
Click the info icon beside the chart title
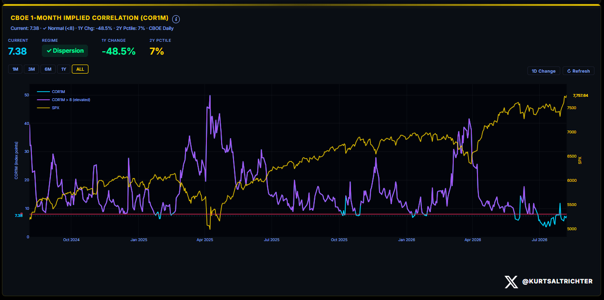[176, 19]
